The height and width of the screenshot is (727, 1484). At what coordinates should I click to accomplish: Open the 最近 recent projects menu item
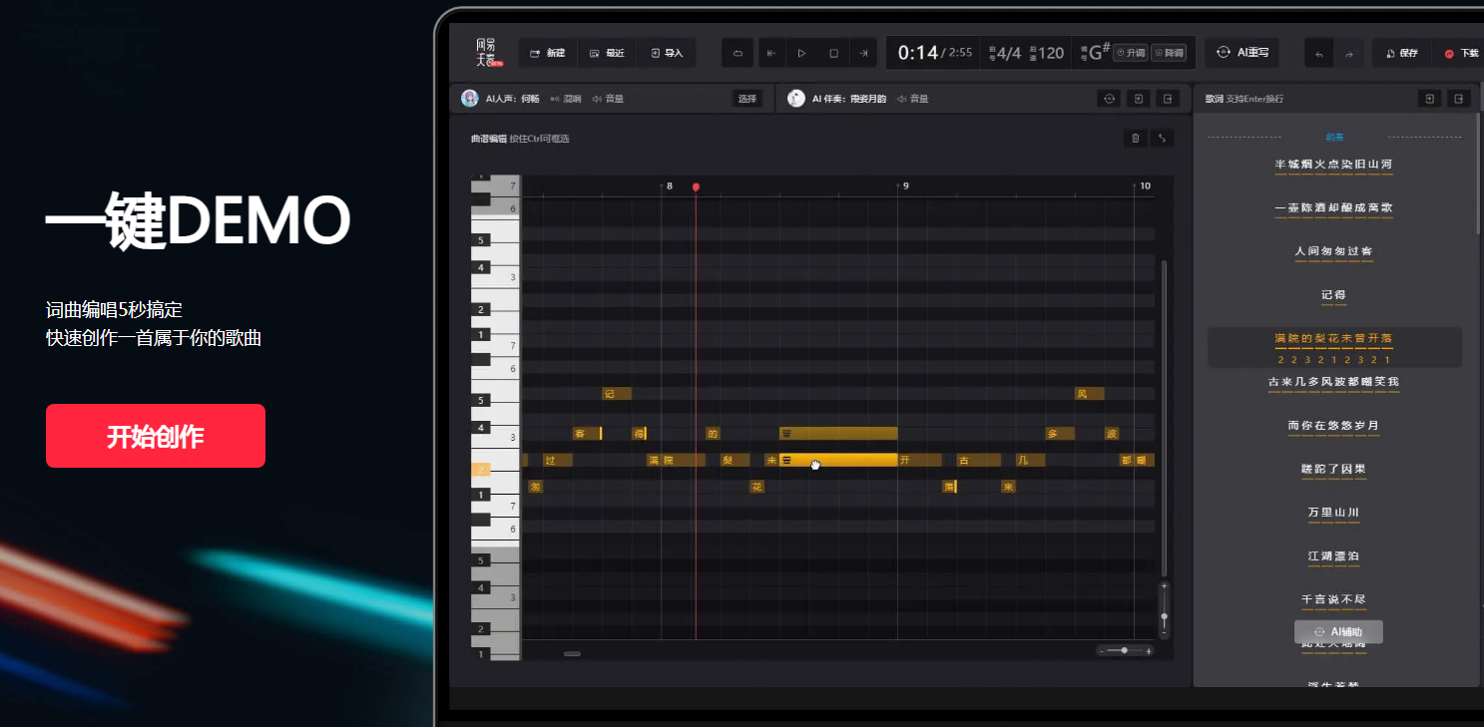pyautogui.click(x=607, y=53)
